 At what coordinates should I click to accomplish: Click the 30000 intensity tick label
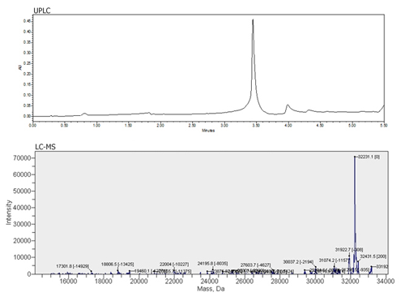point(22,224)
